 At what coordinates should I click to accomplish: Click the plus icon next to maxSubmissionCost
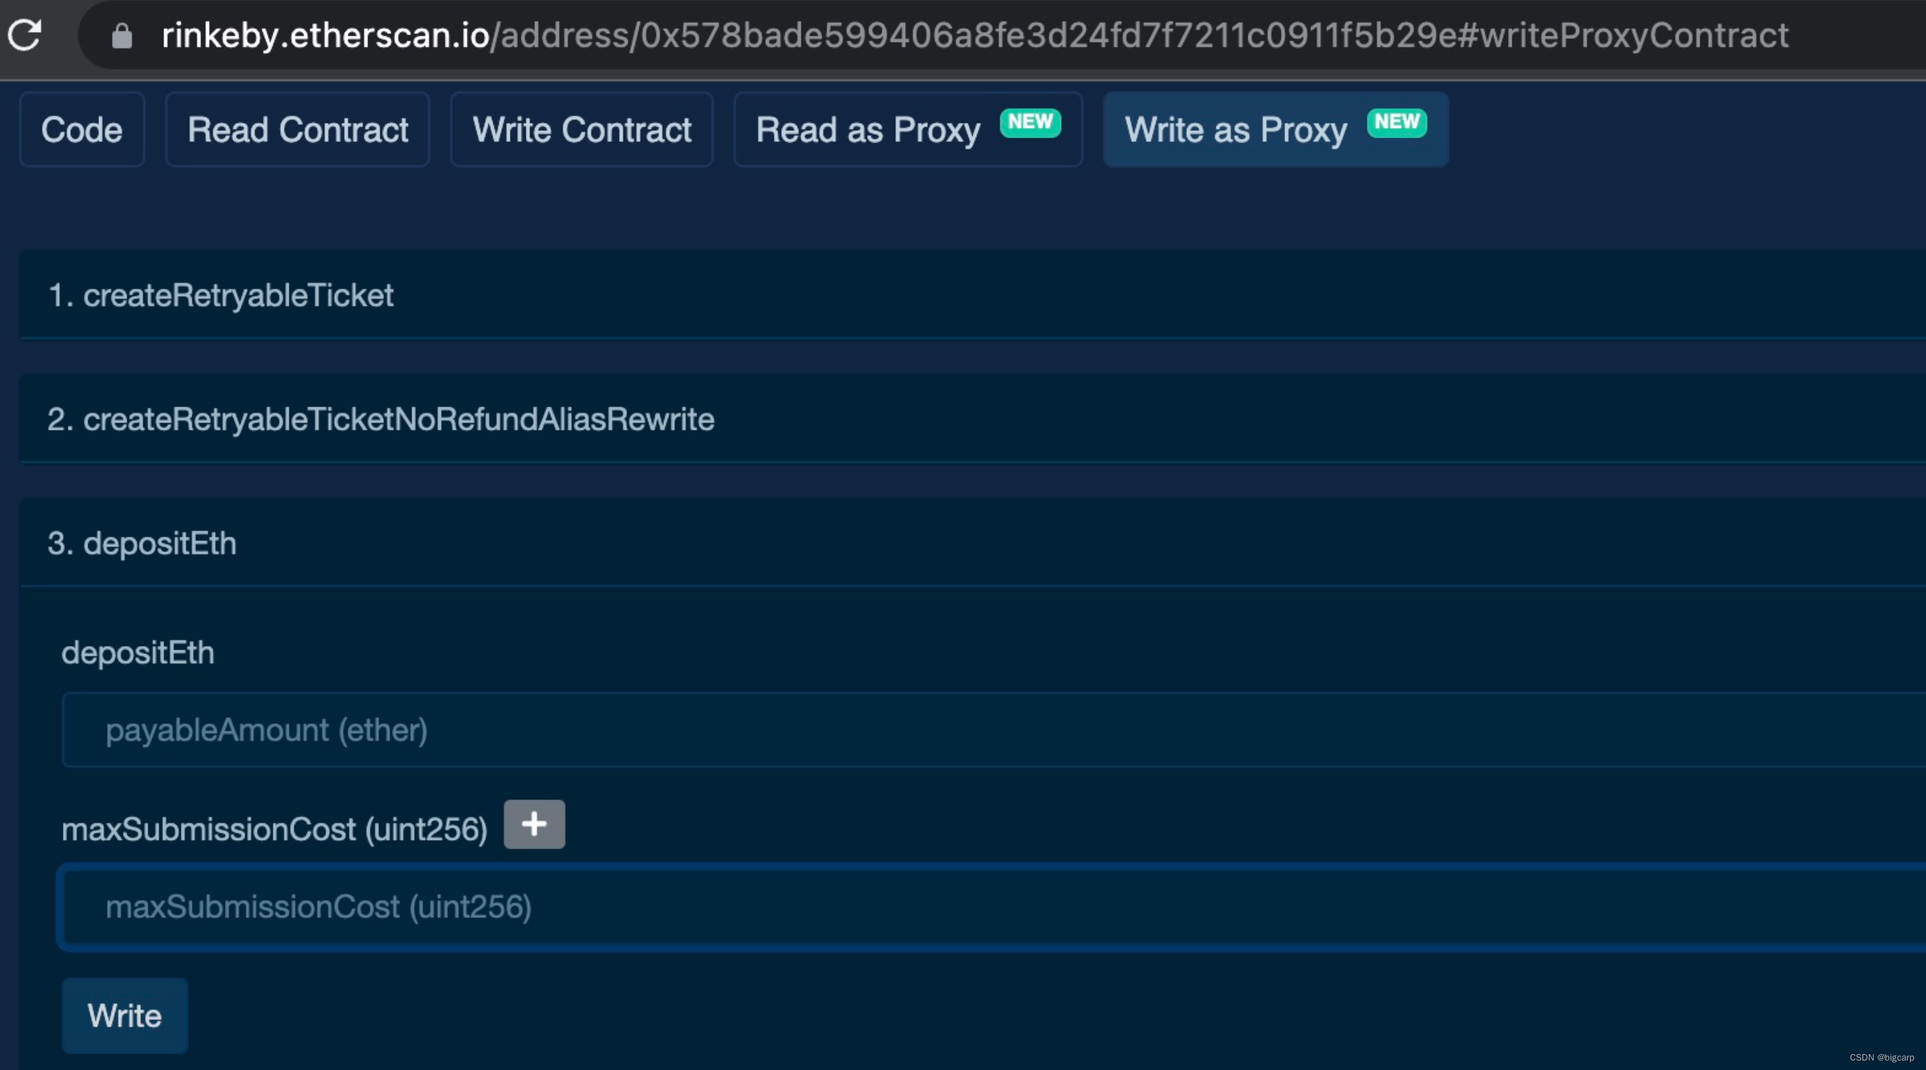[534, 825]
